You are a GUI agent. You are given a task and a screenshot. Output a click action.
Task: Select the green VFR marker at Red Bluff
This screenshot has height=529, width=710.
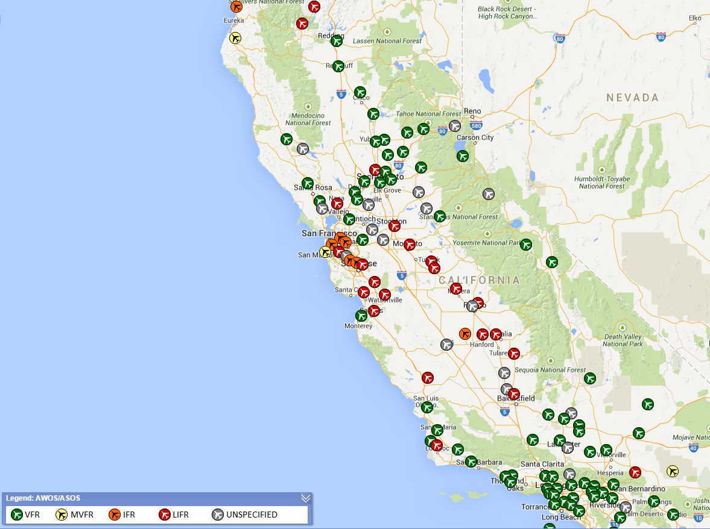(x=338, y=66)
